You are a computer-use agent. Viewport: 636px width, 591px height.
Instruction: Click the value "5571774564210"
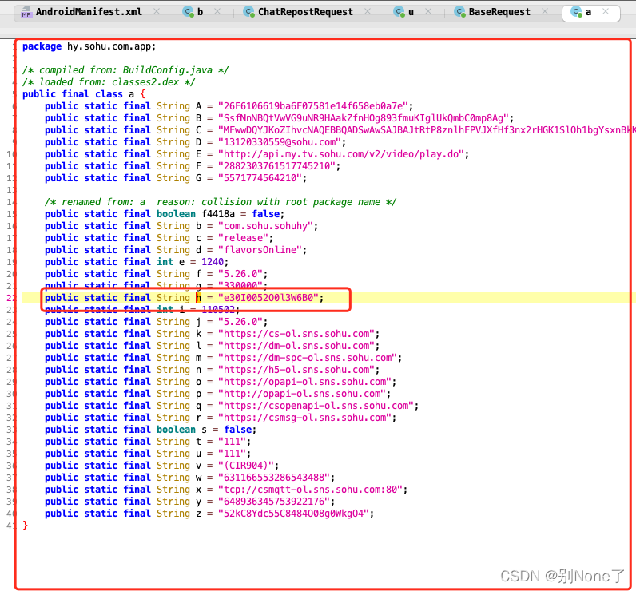click(260, 178)
